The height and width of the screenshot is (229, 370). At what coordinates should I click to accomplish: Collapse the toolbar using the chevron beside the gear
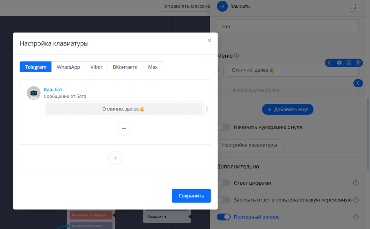coord(330,63)
